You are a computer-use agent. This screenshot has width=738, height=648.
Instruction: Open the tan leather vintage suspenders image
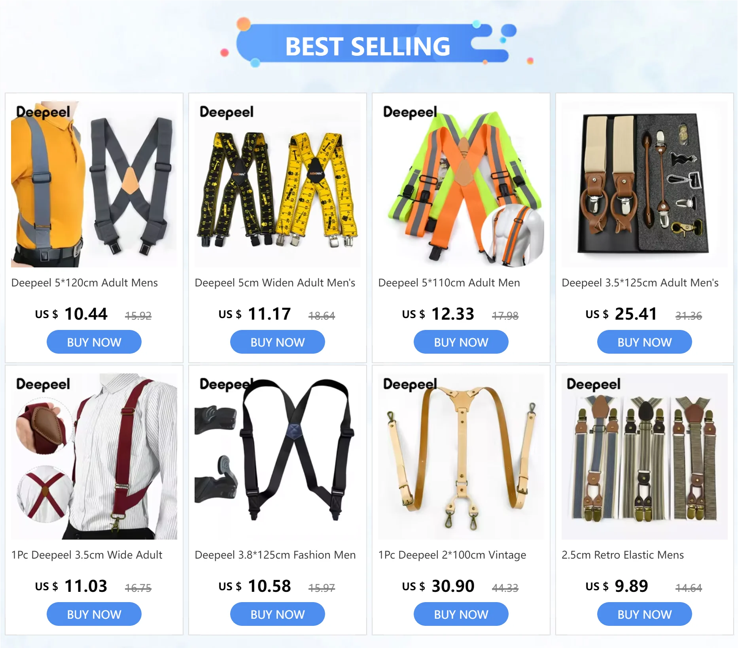461,457
